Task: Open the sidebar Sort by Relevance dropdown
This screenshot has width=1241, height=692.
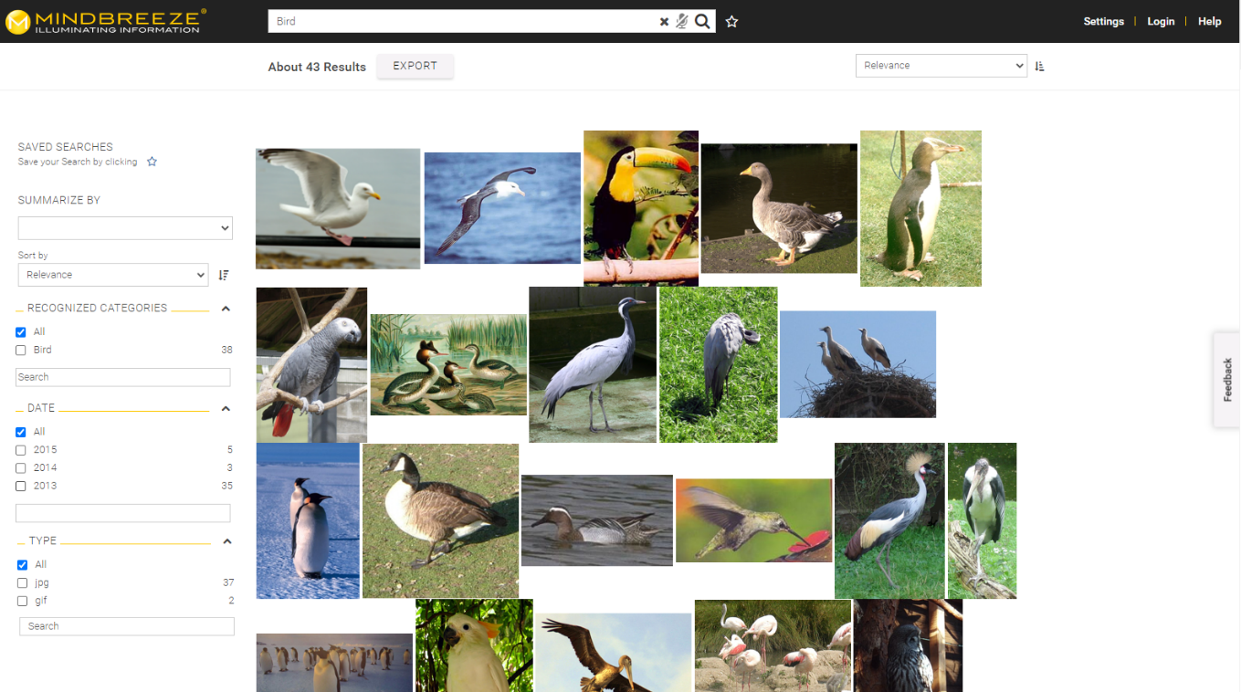Action: [x=113, y=275]
